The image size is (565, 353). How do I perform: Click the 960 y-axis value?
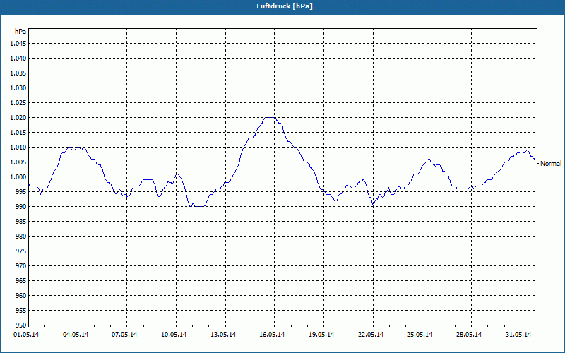[x=21, y=296]
